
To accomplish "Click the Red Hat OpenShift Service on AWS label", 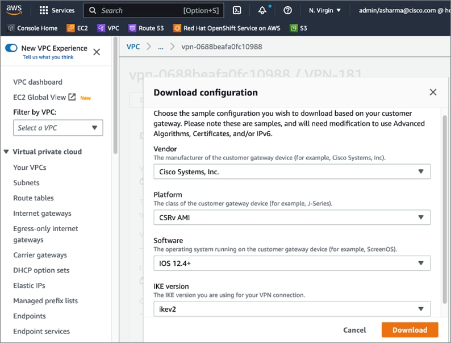I will click(x=232, y=28).
